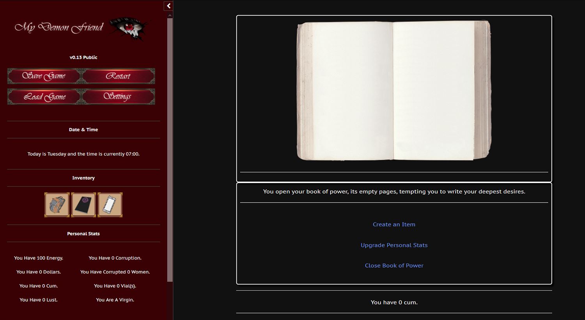
Task: Open the Load Game menu
Action: tap(44, 97)
